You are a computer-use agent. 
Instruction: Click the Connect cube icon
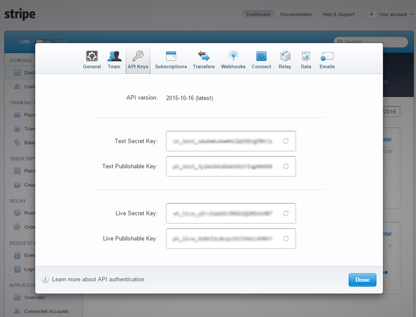tap(261, 56)
